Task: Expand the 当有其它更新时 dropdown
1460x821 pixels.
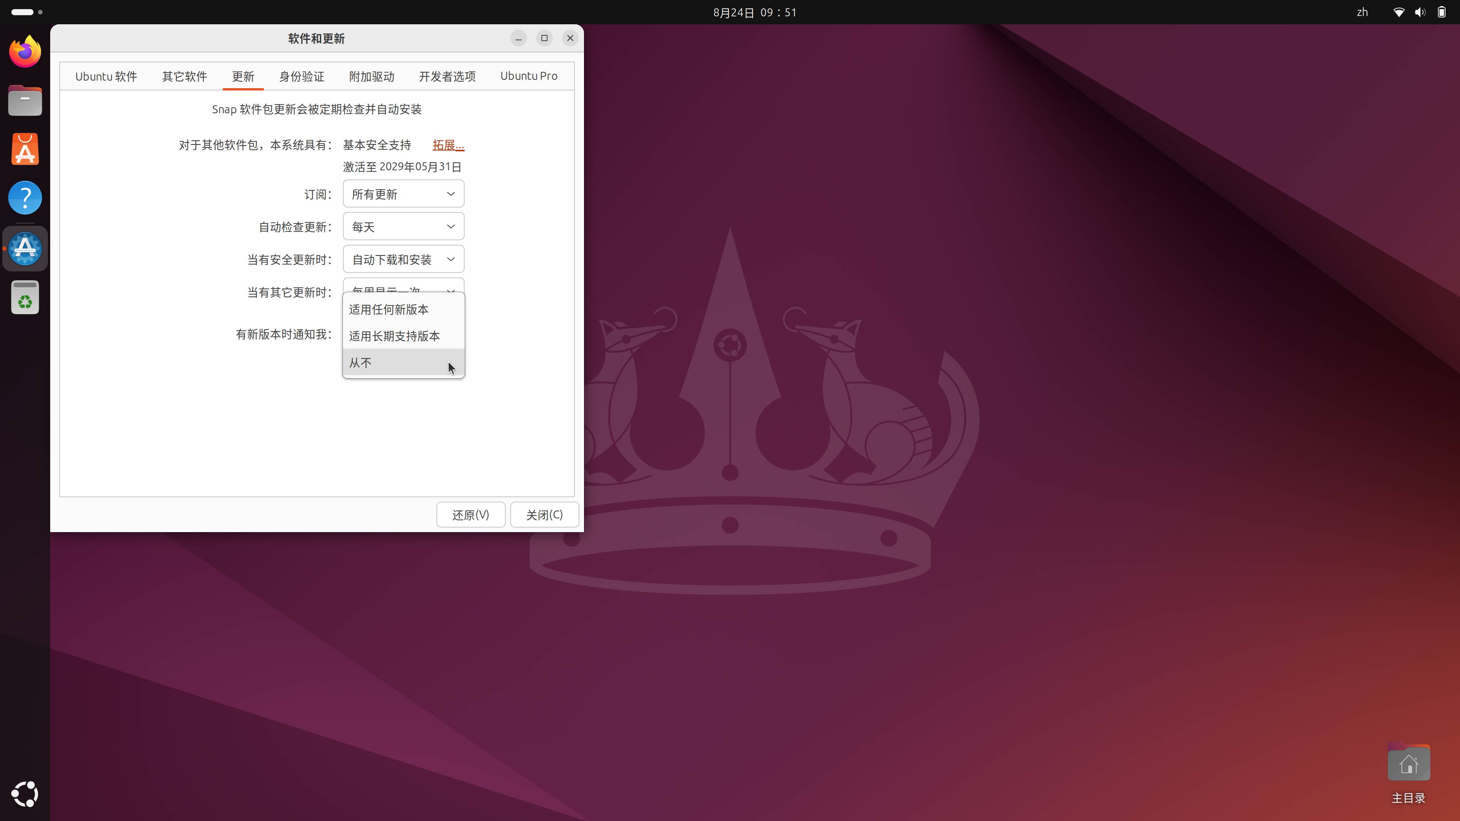Action: 403,285
